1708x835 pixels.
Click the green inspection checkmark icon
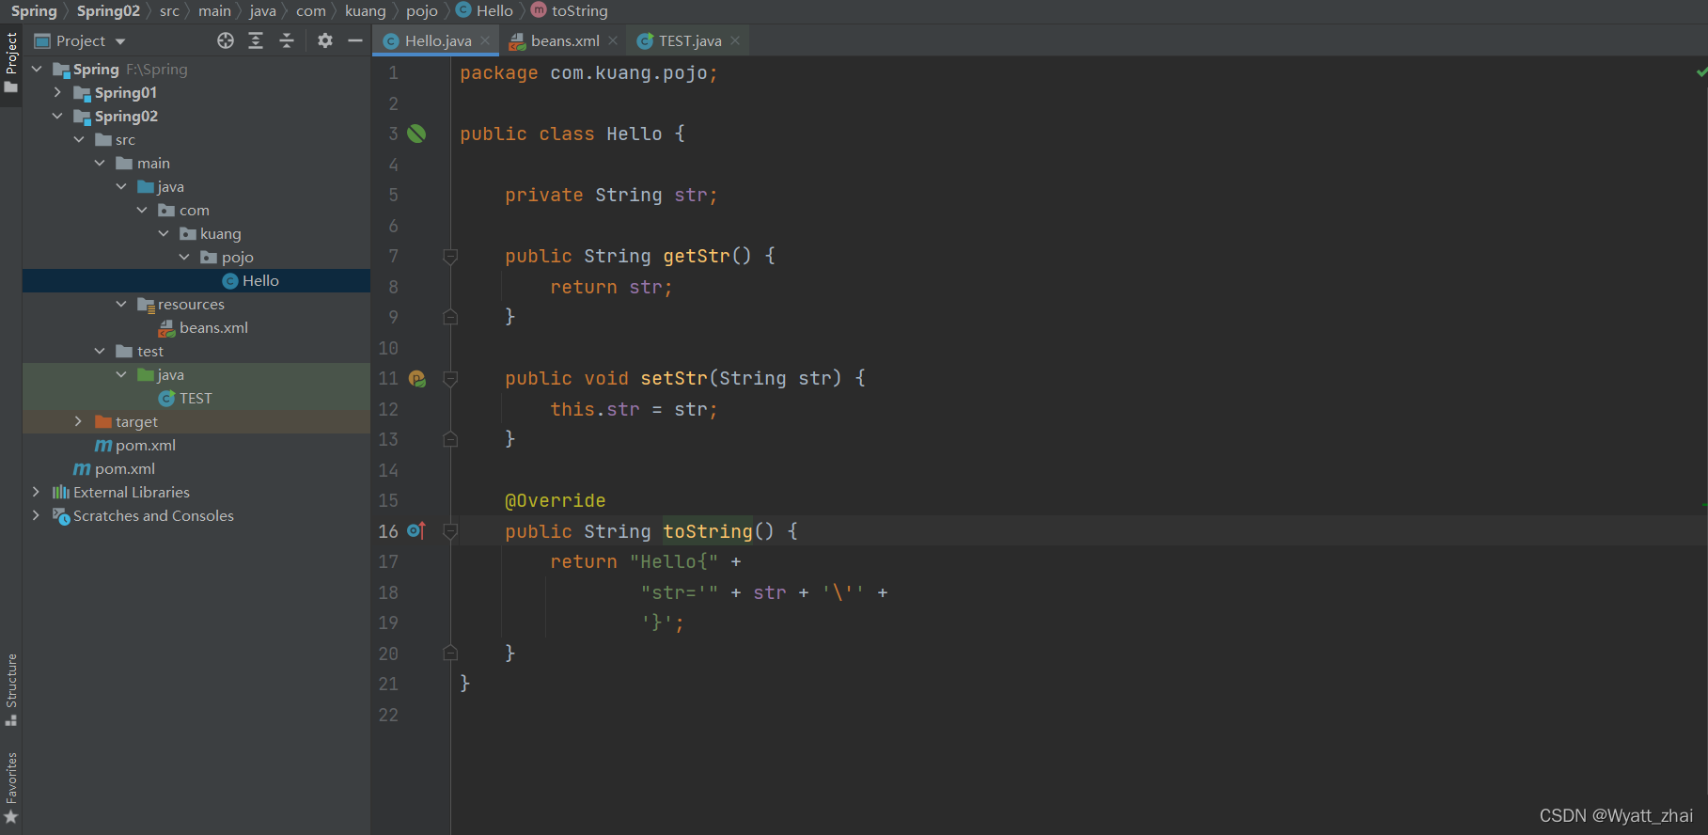pos(1701,71)
